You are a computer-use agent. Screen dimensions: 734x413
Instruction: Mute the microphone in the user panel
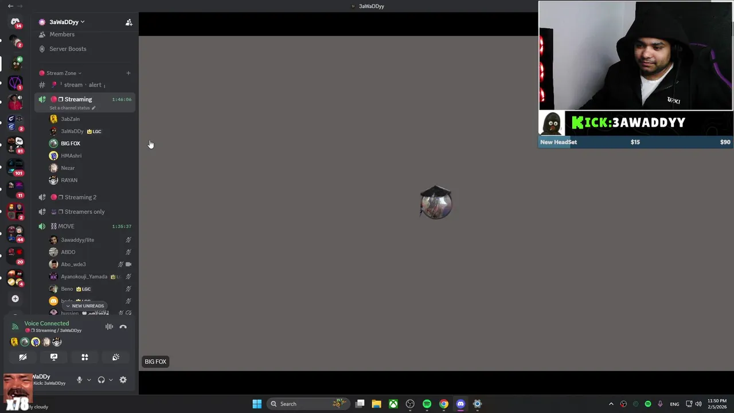tap(80, 380)
